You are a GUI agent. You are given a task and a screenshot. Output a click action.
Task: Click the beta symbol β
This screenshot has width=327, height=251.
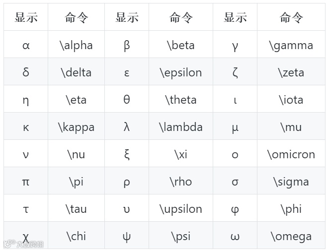point(127,46)
